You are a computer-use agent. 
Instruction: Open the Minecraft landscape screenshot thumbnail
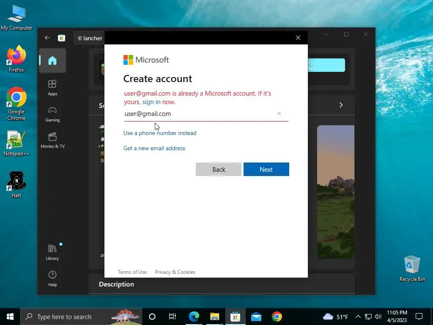[335, 192]
